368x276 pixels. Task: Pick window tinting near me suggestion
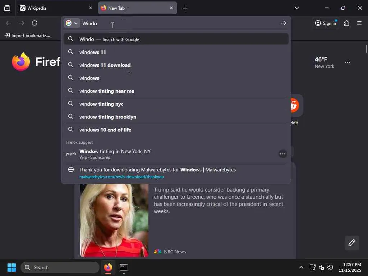click(x=176, y=91)
